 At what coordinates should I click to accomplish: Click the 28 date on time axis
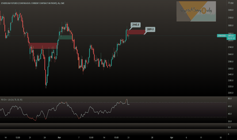pyautogui.click(x=152, y=137)
